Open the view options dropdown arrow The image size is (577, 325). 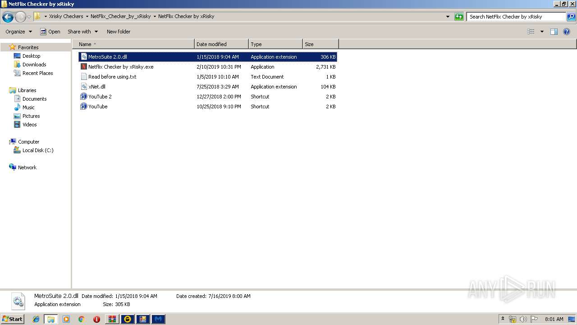pos(542,32)
